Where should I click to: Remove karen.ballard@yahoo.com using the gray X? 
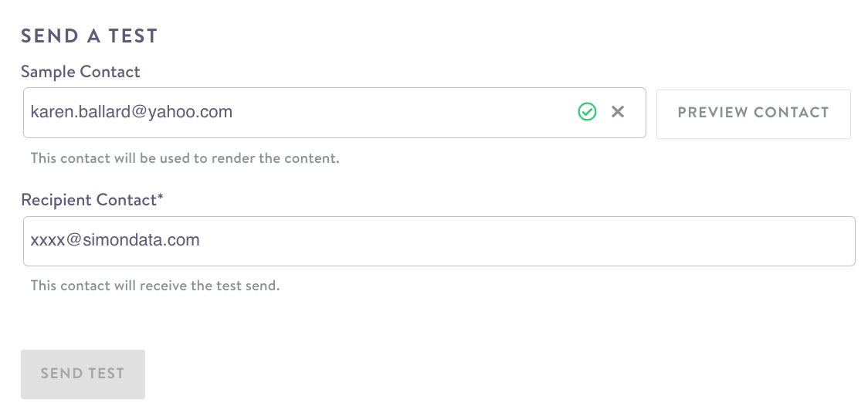pos(618,113)
